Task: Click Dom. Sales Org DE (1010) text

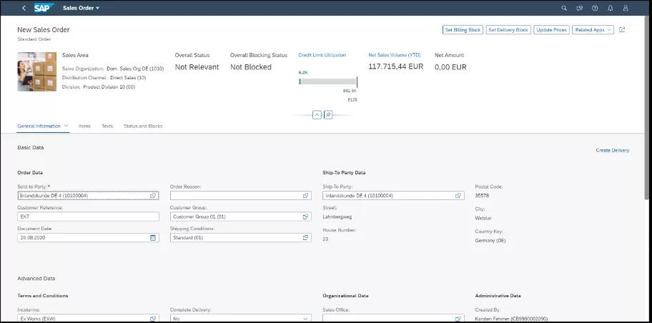Action: 135,69
